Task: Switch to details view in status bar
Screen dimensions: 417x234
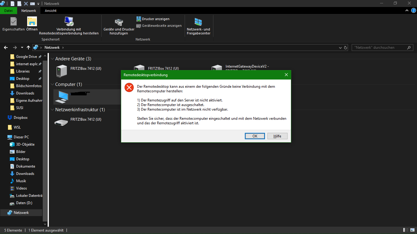Action: click(406, 230)
